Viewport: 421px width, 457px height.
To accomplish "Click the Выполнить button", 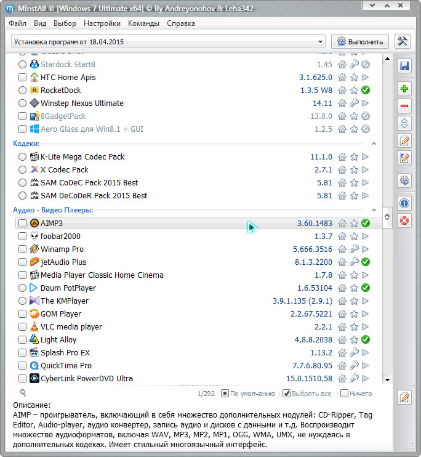I will pos(360,42).
